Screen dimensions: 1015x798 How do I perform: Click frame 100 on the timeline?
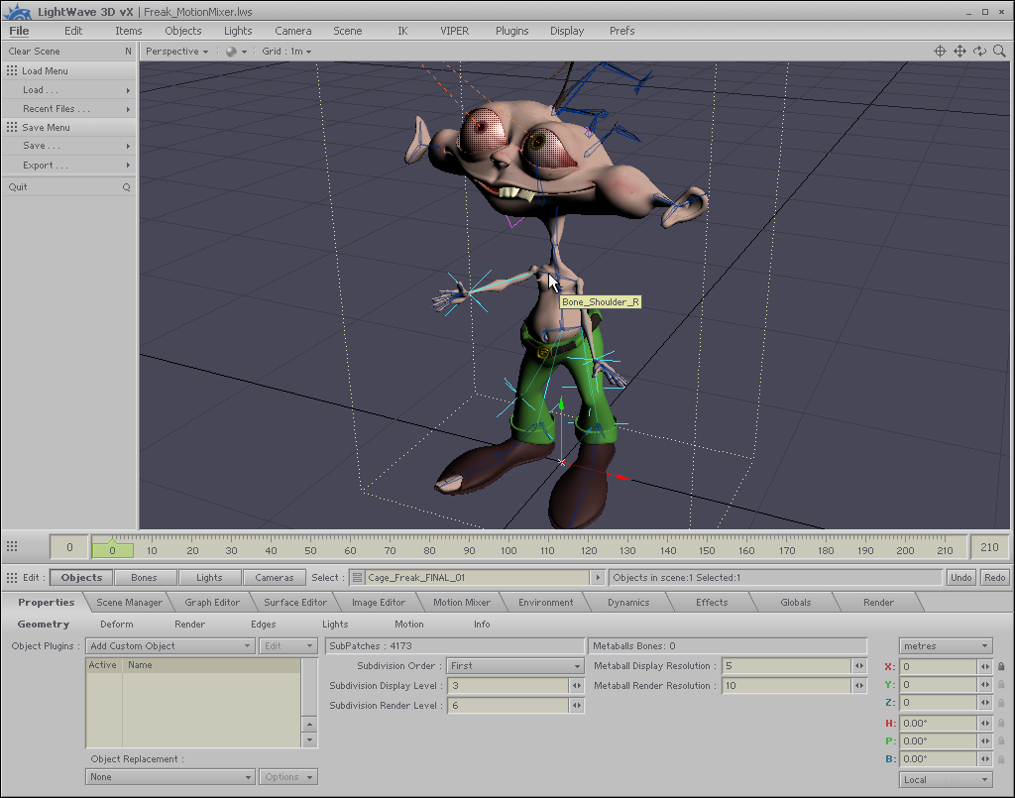[x=508, y=550]
